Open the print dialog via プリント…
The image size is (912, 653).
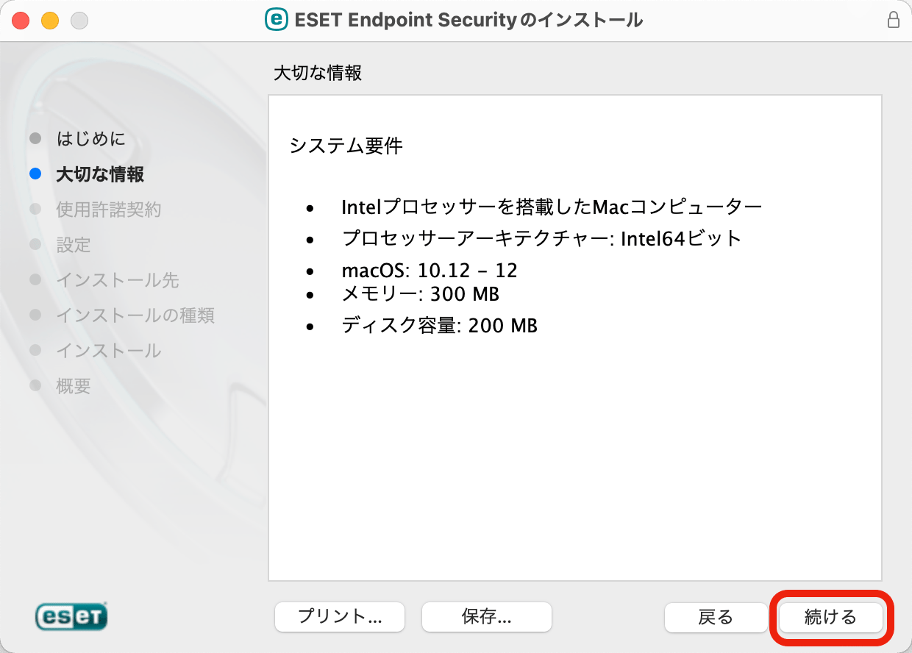pyautogui.click(x=339, y=617)
